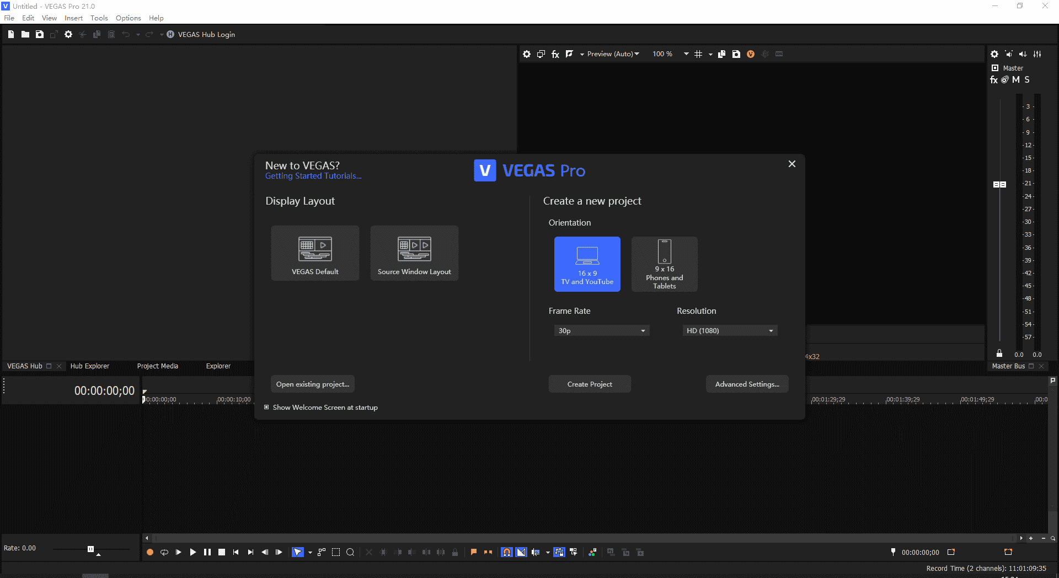
Task: Open the Insert menu
Action: pos(73,18)
